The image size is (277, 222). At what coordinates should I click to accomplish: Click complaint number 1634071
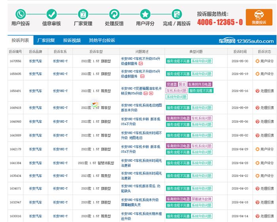15,188
